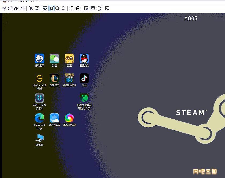Image resolution: width=225 pixels, height=178 pixels.
Task: Select the 网易UU网游加速器 desktop icon
Action: [39, 102]
